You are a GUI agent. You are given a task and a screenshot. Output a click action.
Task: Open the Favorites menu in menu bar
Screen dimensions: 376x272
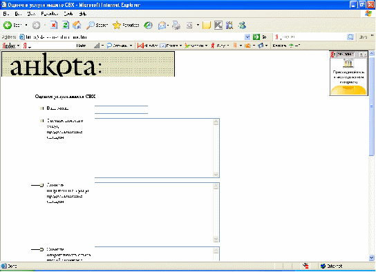point(49,14)
